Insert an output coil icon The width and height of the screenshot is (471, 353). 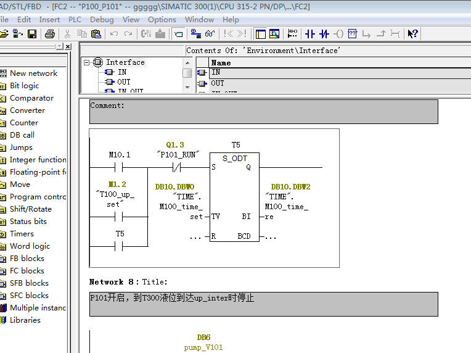[x=338, y=34]
